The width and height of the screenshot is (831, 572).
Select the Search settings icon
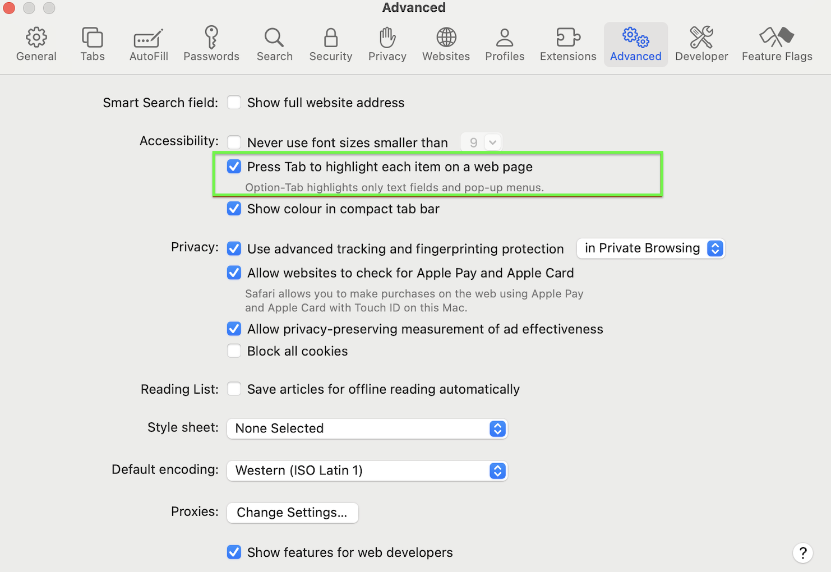click(274, 44)
